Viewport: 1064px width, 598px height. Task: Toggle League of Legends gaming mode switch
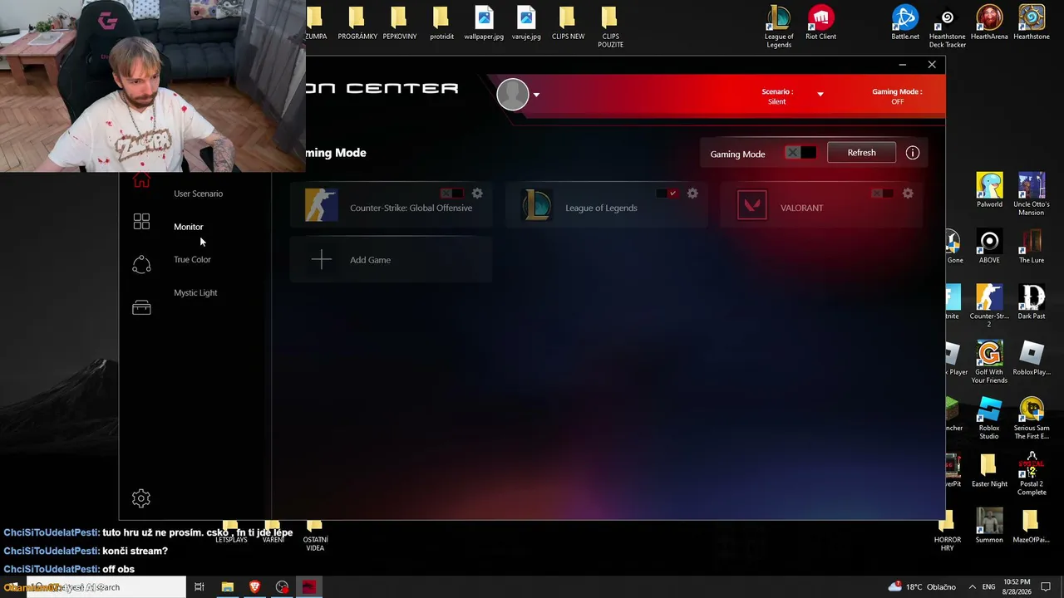667,194
